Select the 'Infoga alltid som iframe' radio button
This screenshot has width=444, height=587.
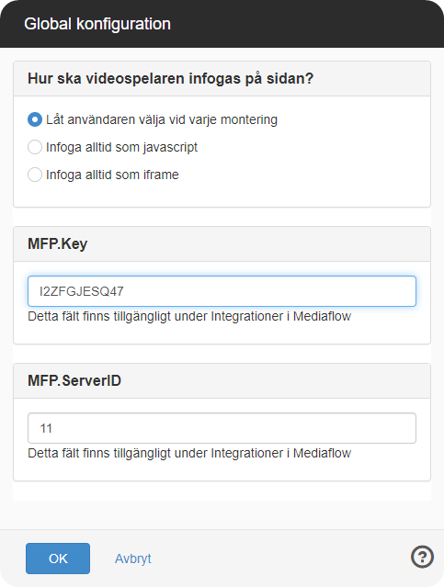tap(35, 175)
